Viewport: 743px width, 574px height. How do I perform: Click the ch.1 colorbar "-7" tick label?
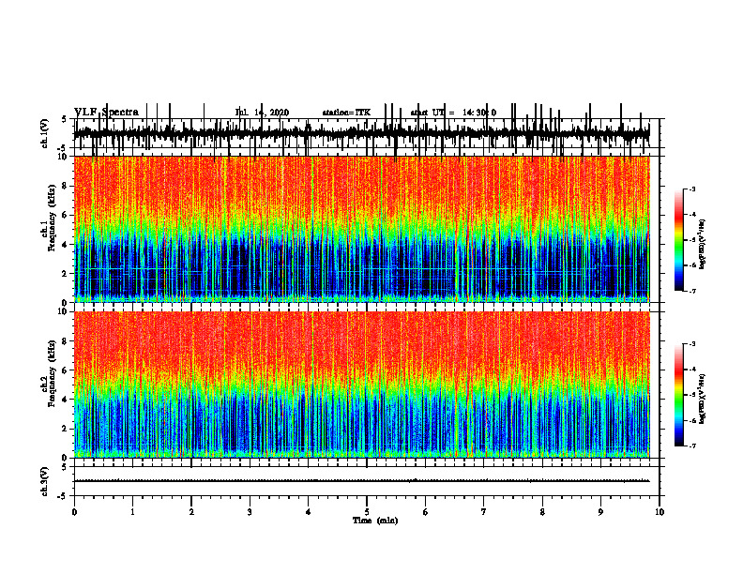(x=692, y=291)
